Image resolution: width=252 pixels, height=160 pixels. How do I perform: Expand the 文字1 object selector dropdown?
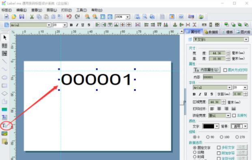coord(246,39)
